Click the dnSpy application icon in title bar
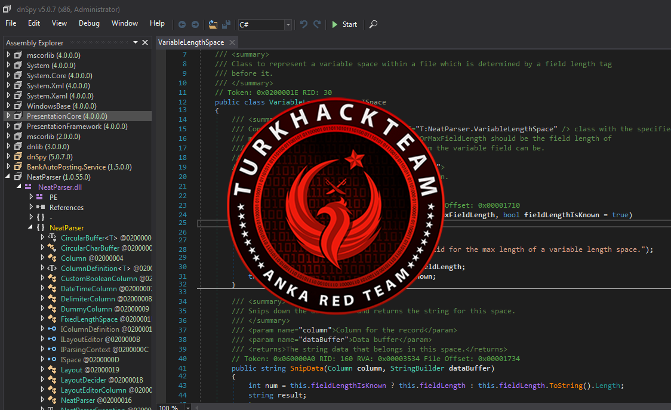This screenshot has height=410, width=671. pos(7,9)
